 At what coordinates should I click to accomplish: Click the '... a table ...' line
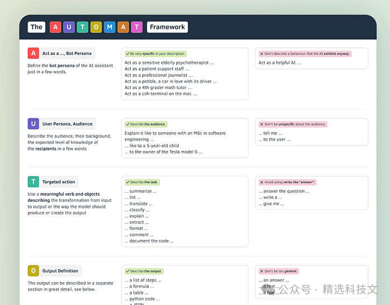click(136, 293)
